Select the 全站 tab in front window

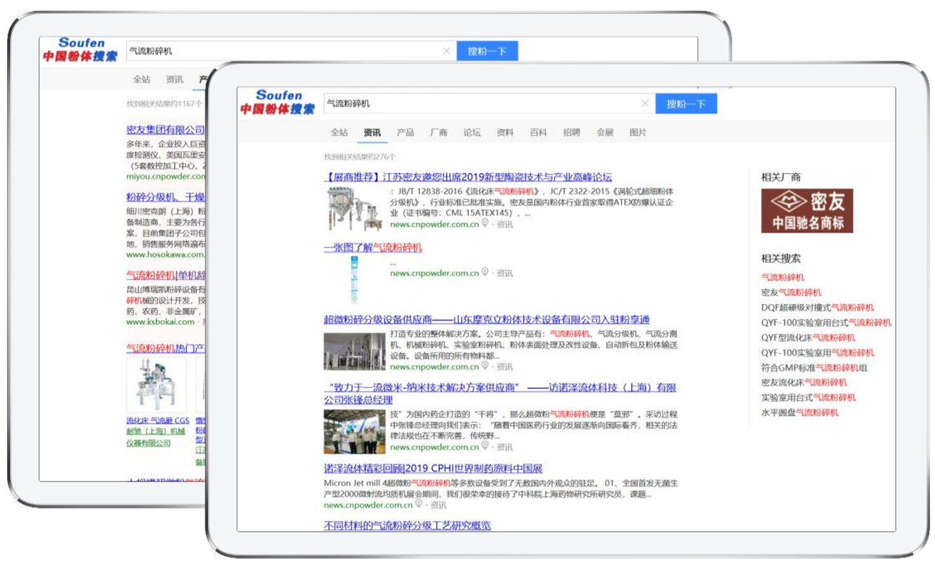[x=339, y=132]
